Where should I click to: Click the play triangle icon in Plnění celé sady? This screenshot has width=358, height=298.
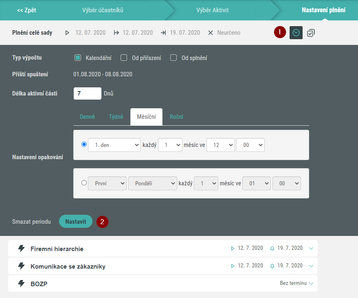click(x=68, y=33)
